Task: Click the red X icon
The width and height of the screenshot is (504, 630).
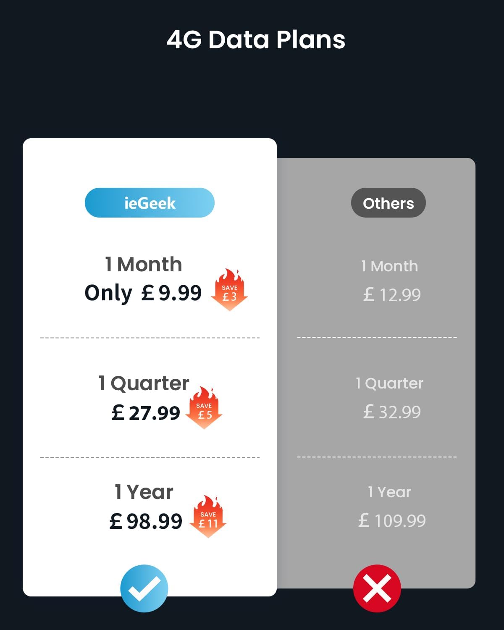Action: pos(377,588)
